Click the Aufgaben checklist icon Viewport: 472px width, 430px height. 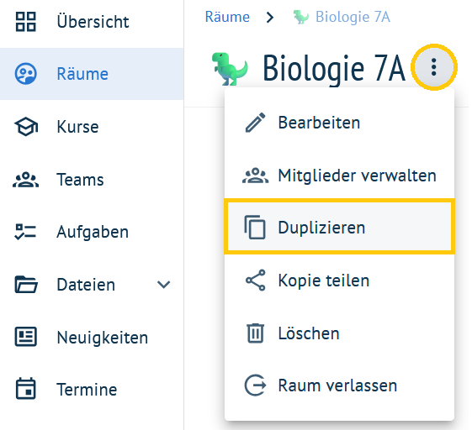tap(25, 232)
